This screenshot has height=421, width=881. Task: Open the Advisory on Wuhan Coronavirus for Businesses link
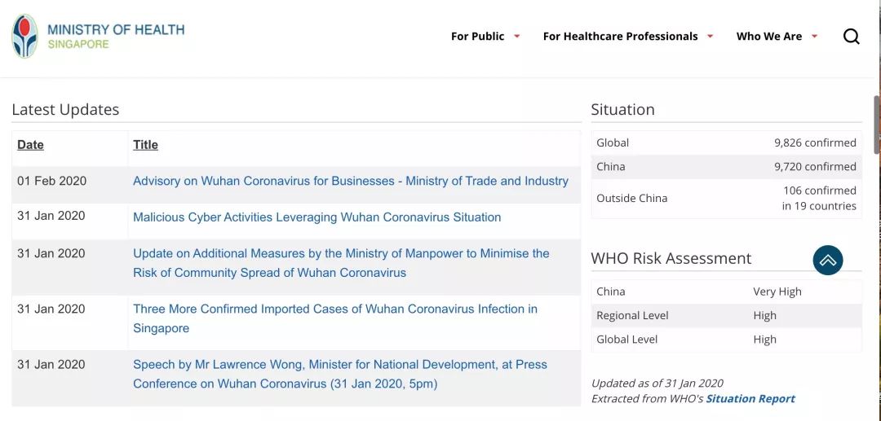click(x=351, y=182)
